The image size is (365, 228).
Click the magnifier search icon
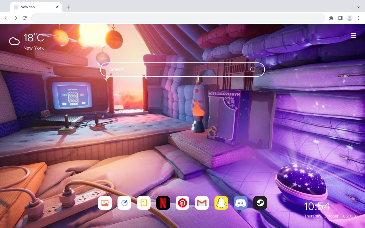[253, 70]
